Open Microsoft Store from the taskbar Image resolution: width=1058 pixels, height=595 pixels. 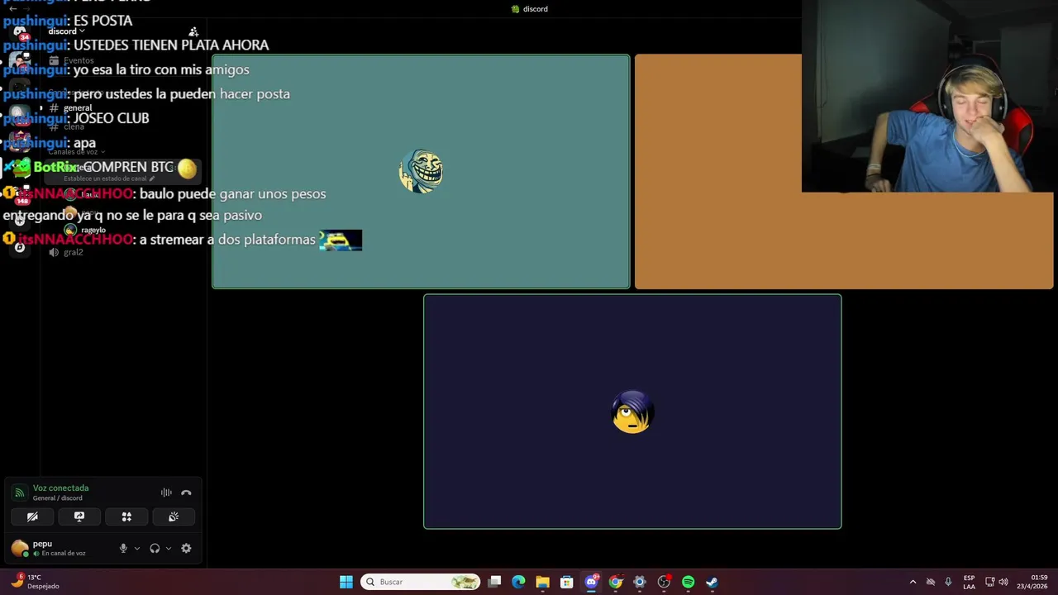coord(567,582)
